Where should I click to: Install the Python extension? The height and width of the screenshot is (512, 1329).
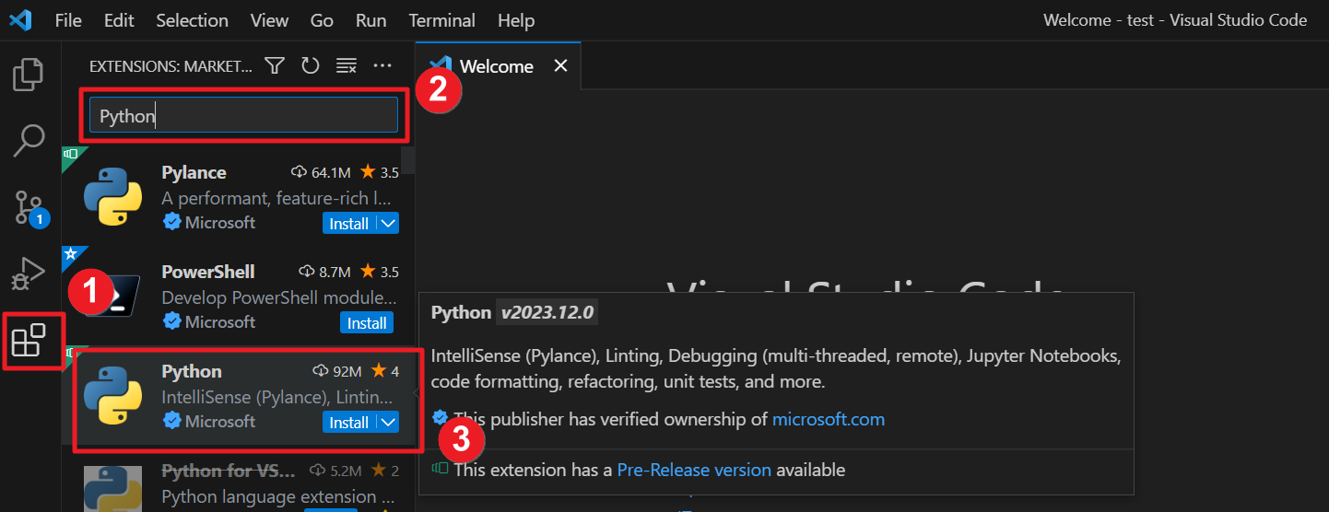(x=349, y=422)
